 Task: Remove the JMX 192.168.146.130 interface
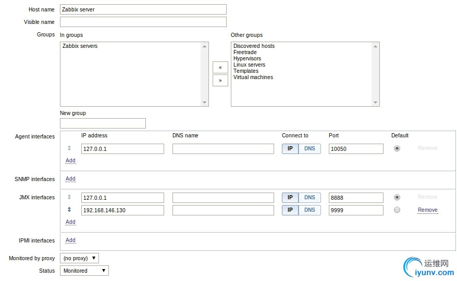(428, 210)
